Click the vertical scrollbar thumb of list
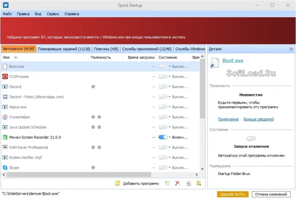The image size is (296, 200). [x=202, y=89]
